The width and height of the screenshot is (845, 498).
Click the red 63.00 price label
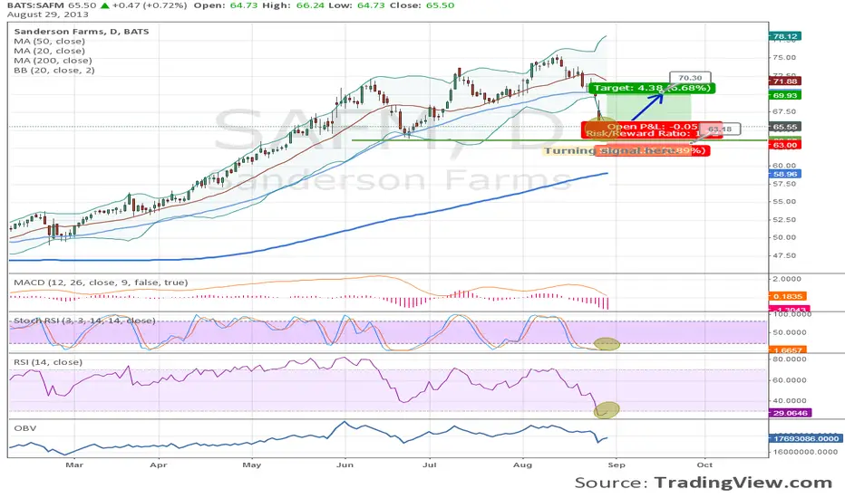point(785,146)
